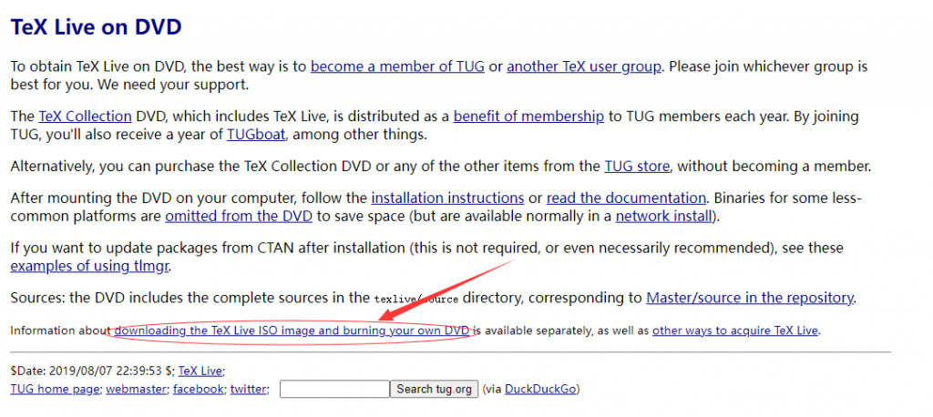Go to 'TUG home page' link
Screen dimensions: 933x417
pos(56,390)
